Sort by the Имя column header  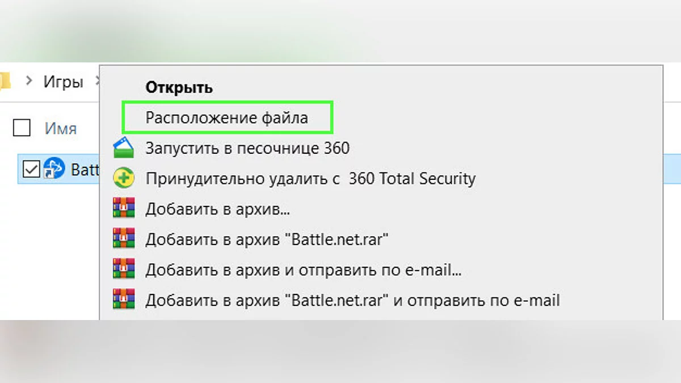pos(61,129)
